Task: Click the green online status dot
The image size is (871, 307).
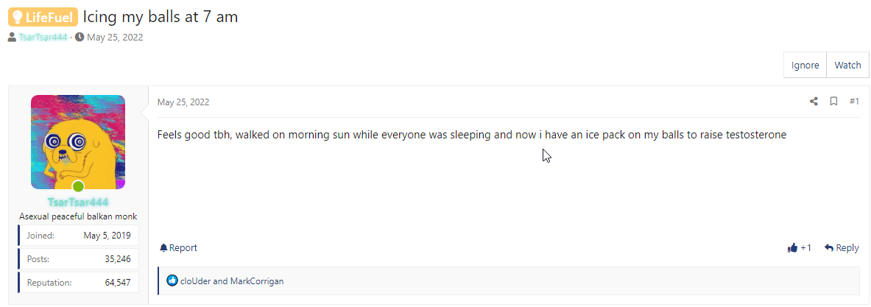Action: click(x=78, y=186)
